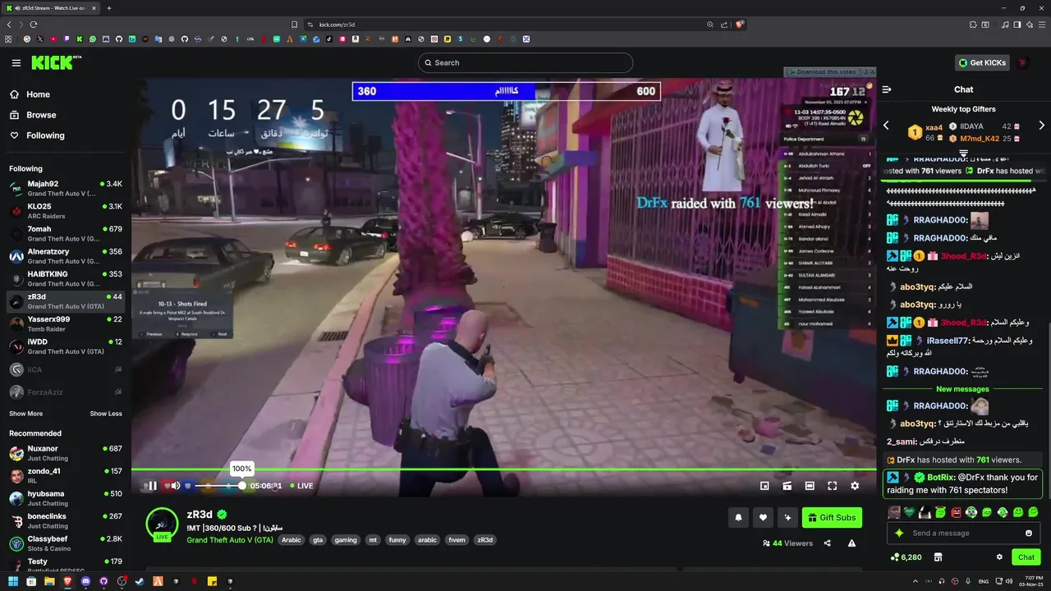Pause the live stream
This screenshot has height=591, width=1051.
(x=153, y=486)
